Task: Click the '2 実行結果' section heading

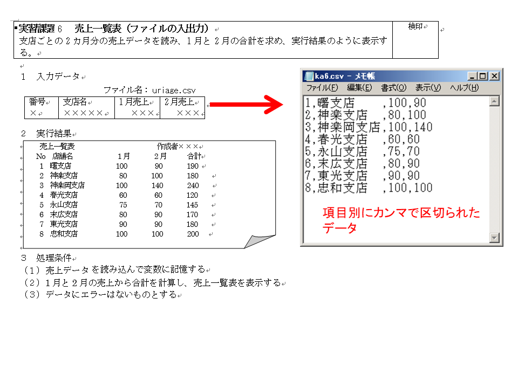Action: pos(46,134)
